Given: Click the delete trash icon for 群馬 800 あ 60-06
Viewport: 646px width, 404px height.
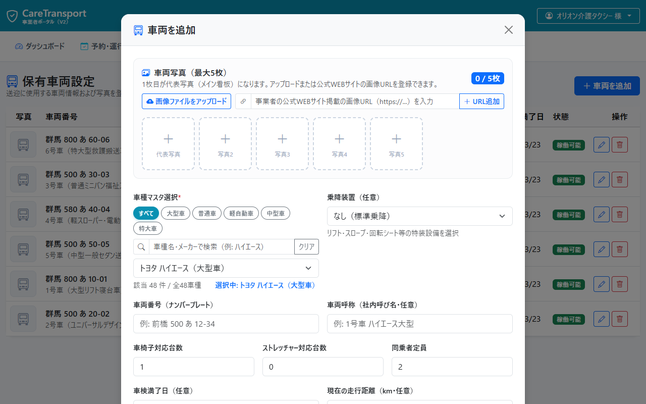Looking at the screenshot, I should pyautogui.click(x=620, y=145).
